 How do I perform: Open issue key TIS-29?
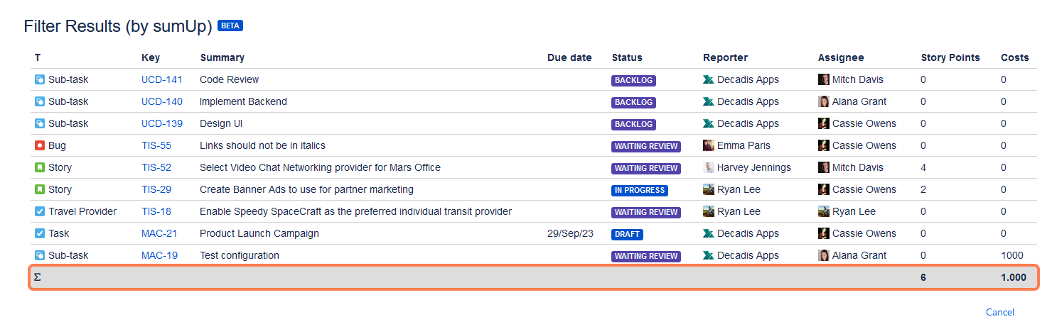(156, 189)
